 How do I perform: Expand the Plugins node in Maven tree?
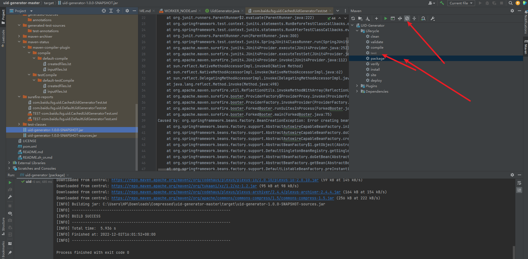(357, 86)
